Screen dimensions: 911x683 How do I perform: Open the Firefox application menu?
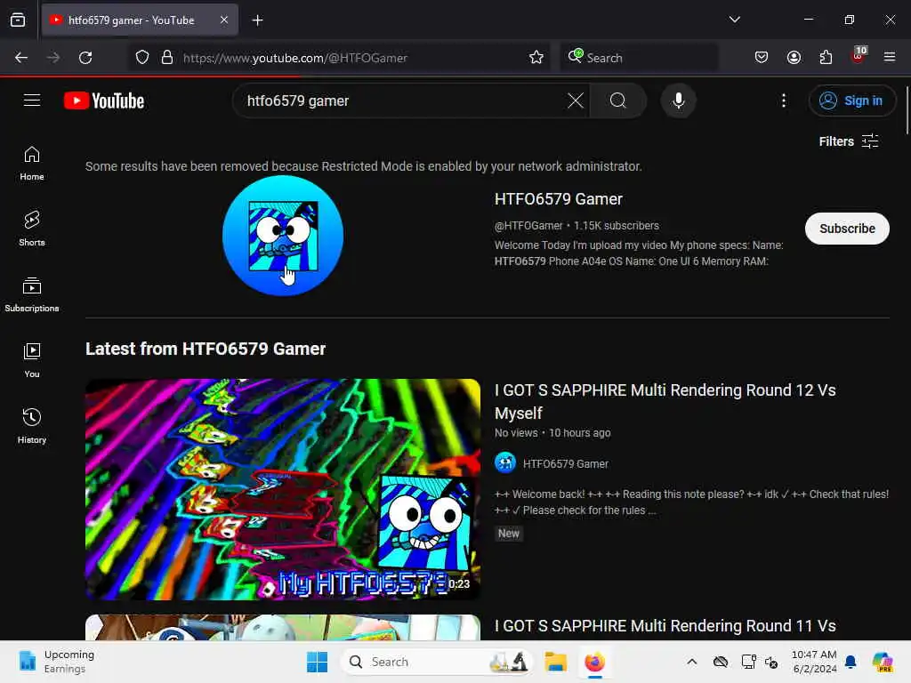[x=890, y=57]
